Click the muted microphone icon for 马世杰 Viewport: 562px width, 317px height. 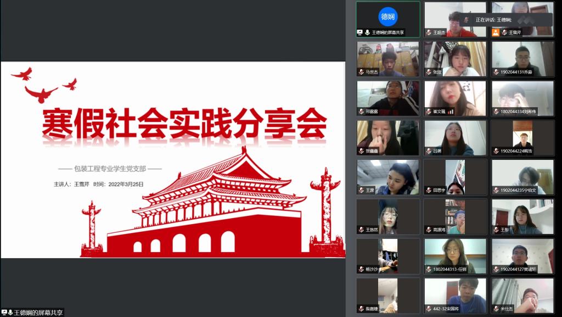[x=361, y=72]
